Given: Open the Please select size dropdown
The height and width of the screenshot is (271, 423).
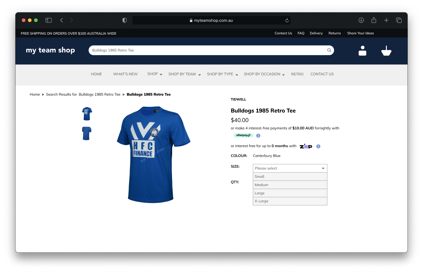Looking at the screenshot, I should (x=290, y=168).
